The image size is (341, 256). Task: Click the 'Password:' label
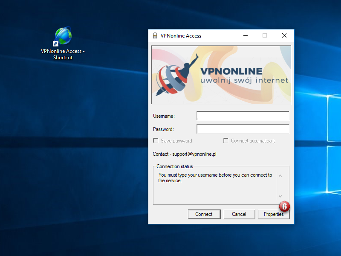point(163,129)
